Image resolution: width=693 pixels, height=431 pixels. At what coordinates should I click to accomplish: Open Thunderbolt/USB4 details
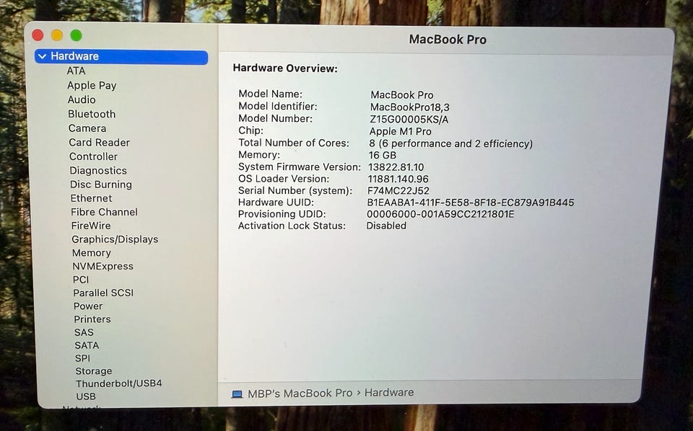119,384
